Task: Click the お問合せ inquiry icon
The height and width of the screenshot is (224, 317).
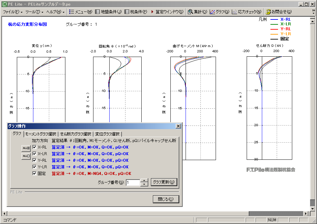Action: (279, 12)
